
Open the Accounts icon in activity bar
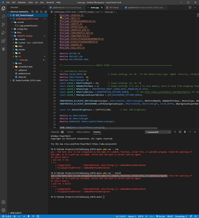coord(3,202)
